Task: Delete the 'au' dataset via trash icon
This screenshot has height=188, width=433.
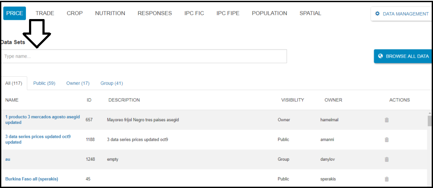Action: [387, 159]
